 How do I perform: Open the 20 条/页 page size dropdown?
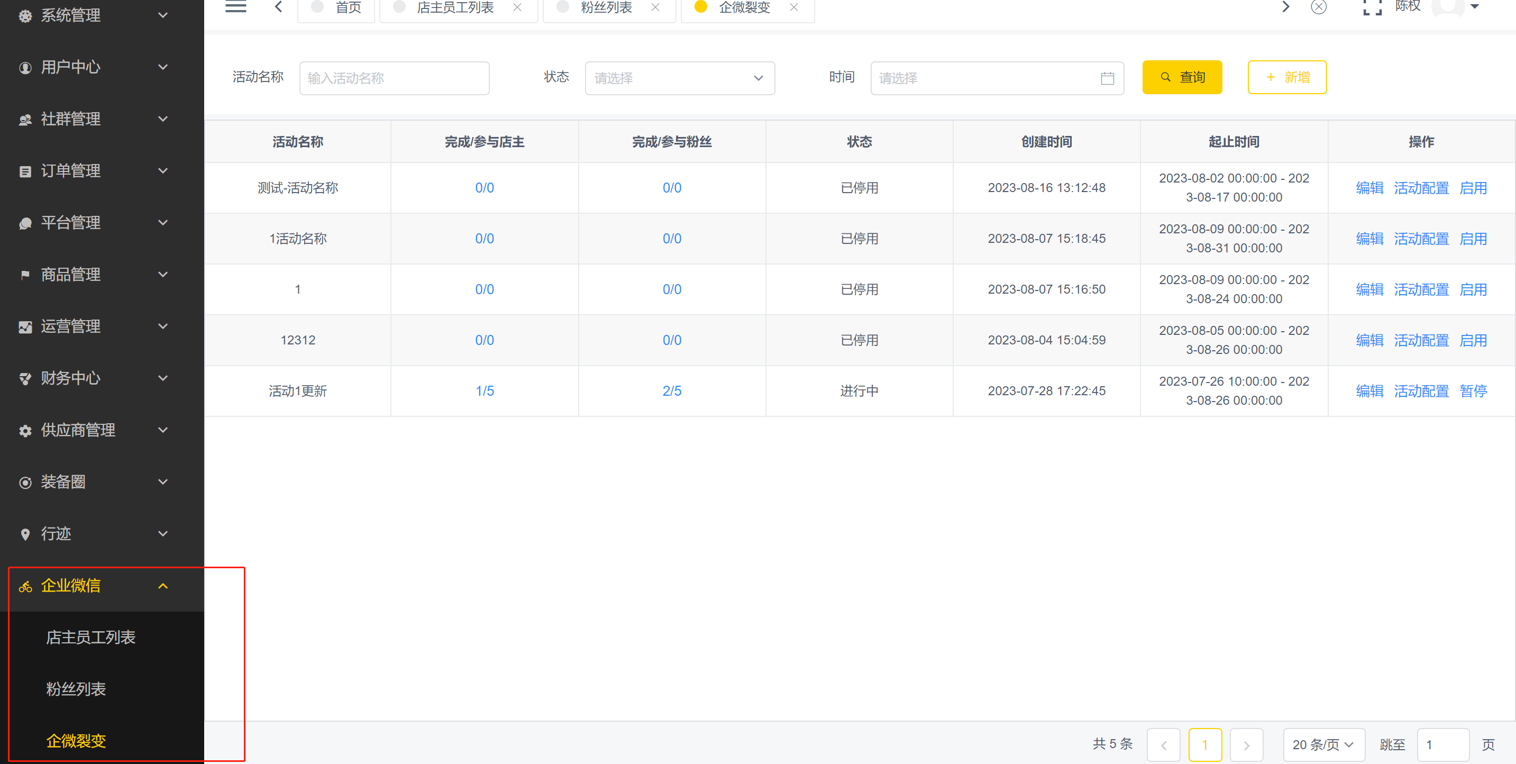point(1323,745)
